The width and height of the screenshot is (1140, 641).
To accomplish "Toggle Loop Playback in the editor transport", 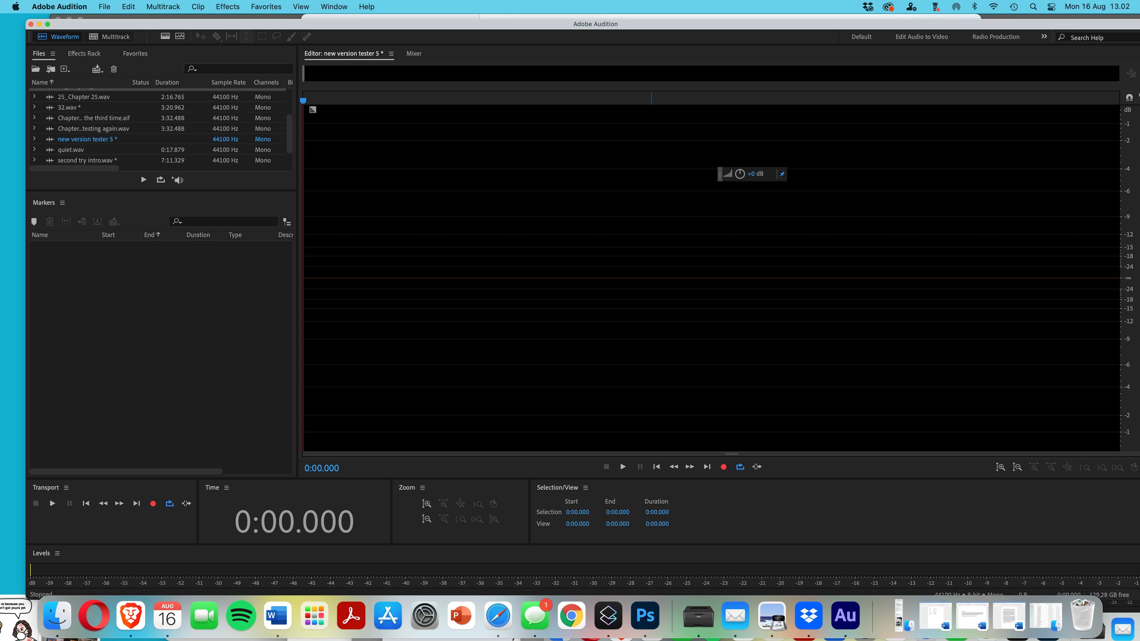I will (740, 467).
